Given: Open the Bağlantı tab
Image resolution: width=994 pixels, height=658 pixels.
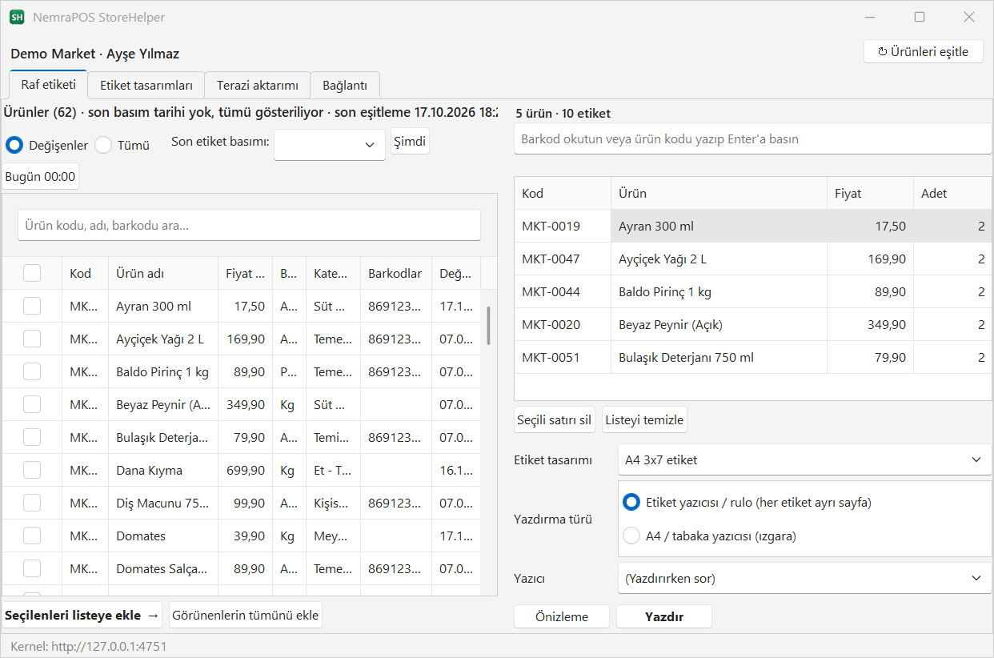Looking at the screenshot, I should [x=345, y=85].
